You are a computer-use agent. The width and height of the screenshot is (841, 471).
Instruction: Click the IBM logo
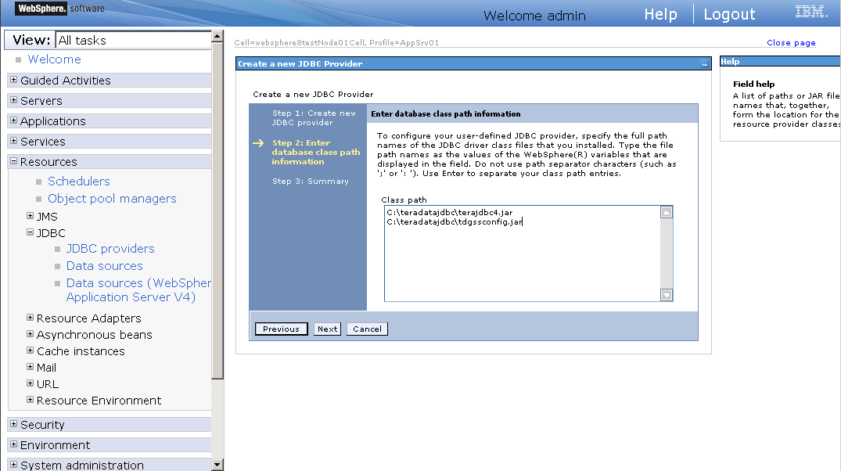(x=811, y=12)
